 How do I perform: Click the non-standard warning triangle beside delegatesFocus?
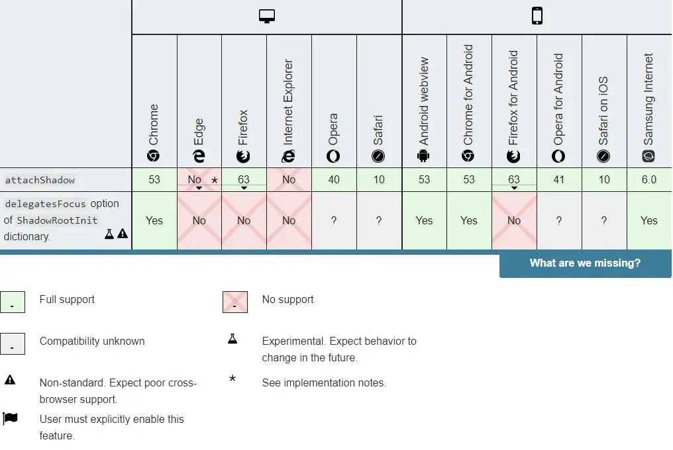coord(123,234)
